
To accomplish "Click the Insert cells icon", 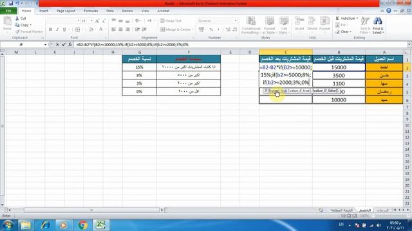I will click(x=299, y=21).
